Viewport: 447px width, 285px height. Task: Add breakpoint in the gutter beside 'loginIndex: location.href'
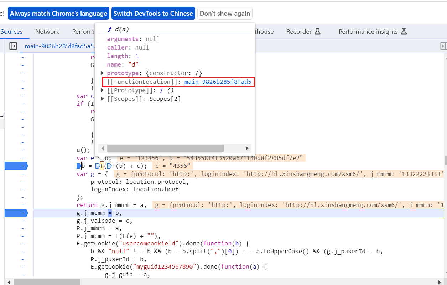22,190
